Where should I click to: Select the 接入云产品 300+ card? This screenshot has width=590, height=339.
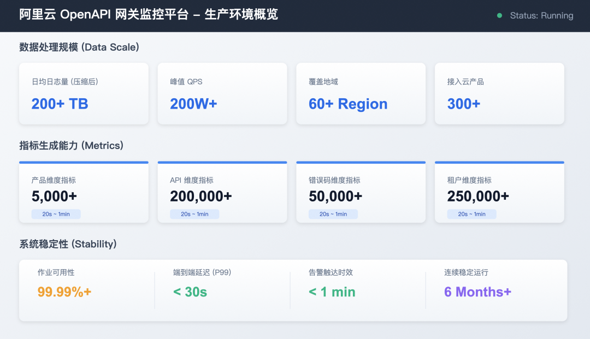[499, 93]
